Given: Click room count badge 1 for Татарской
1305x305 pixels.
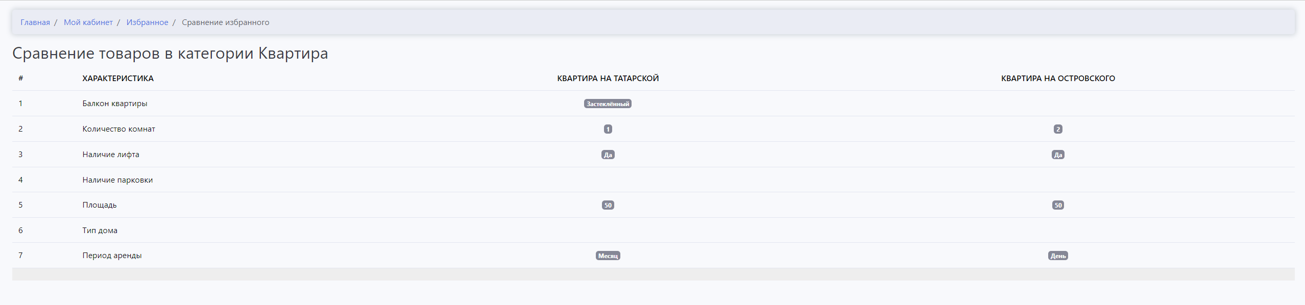Looking at the screenshot, I should pyautogui.click(x=608, y=130).
